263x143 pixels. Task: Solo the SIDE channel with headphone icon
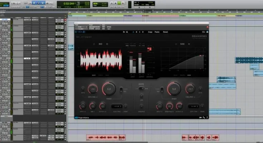click(175, 44)
